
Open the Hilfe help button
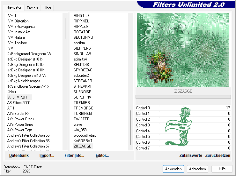coord(222,169)
